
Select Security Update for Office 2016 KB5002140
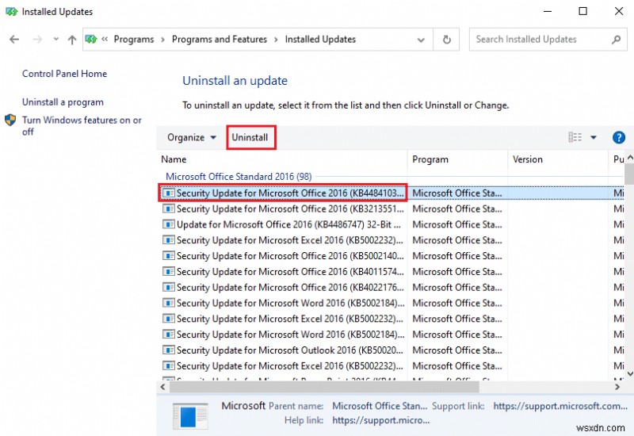[x=290, y=256]
